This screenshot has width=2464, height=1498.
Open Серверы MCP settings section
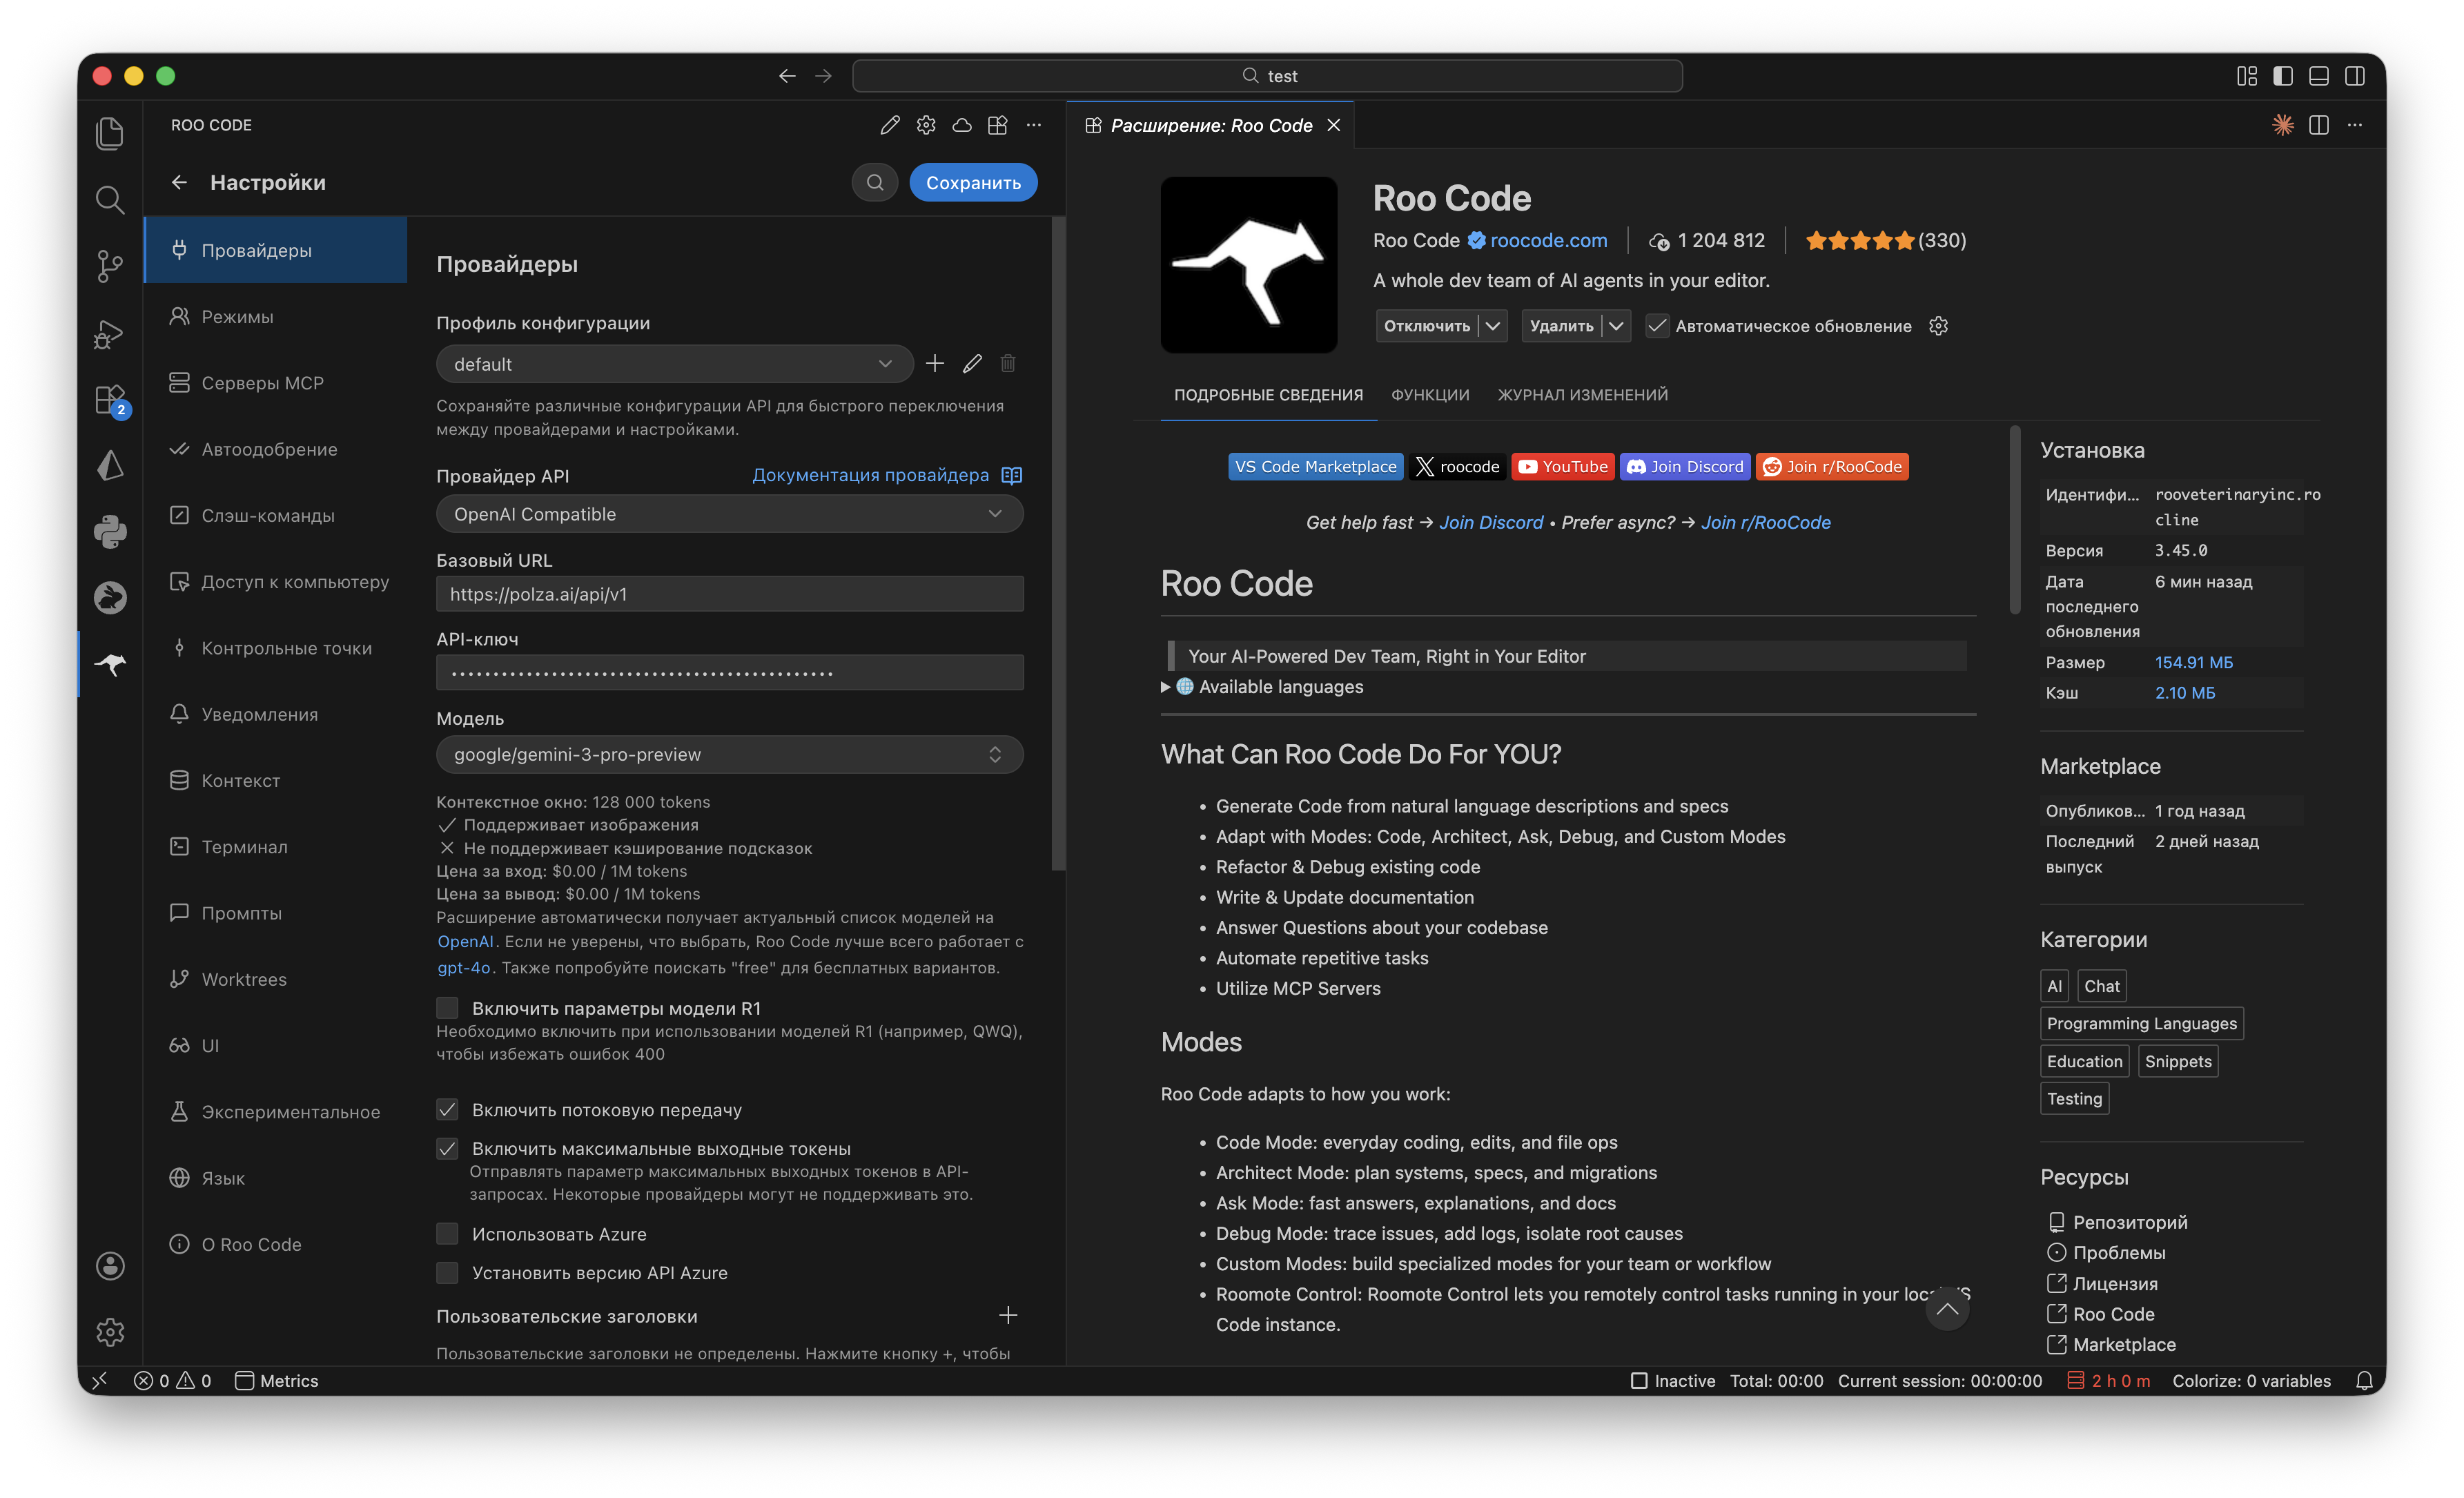pos(275,383)
